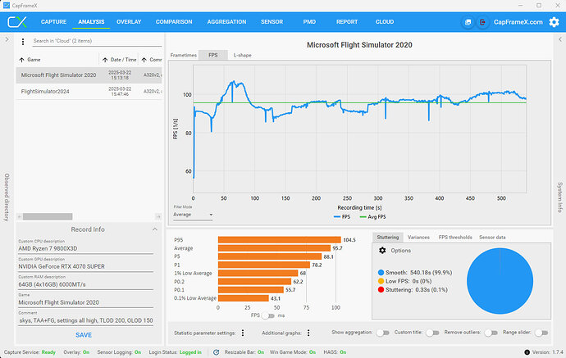Click the record list horizontal scrollbar thumb
Screen dimensions: 566x358
tap(48, 216)
